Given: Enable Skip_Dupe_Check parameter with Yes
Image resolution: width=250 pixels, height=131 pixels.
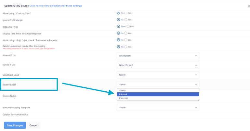Looking at the screenshot, I should [126, 40].
